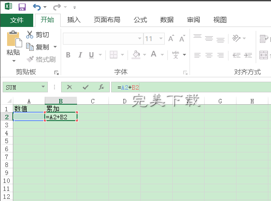Screen dimensions: 271x201
Task: Click the Excel application icon
Action: click(8, 7)
